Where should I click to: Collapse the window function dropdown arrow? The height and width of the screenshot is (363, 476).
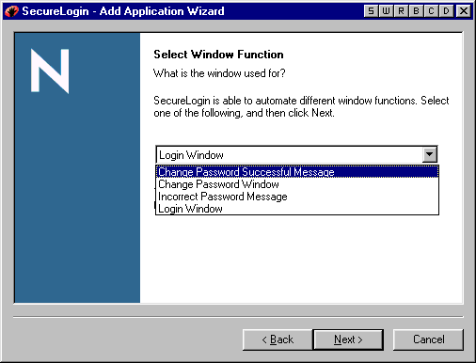[x=429, y=154]
